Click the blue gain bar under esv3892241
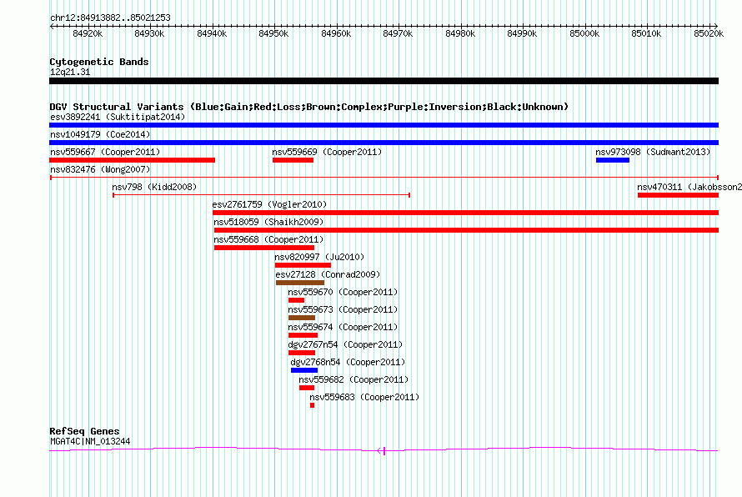742x497 pixels. tap(384, 125)
